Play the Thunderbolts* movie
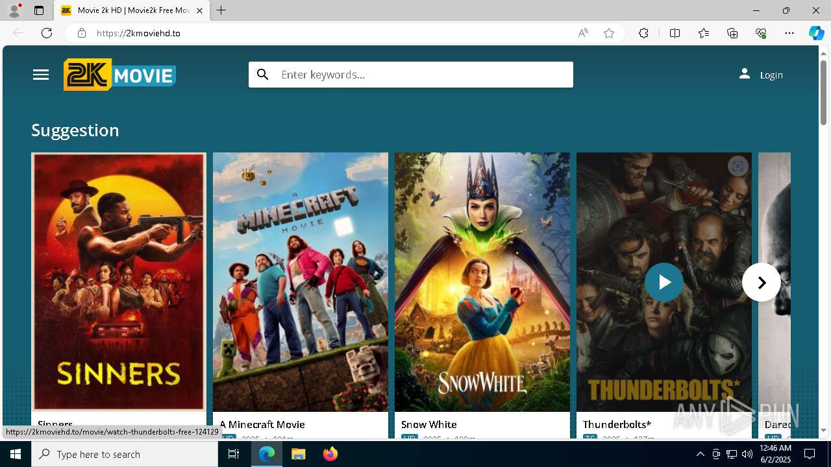 click(x=664, y=282)
